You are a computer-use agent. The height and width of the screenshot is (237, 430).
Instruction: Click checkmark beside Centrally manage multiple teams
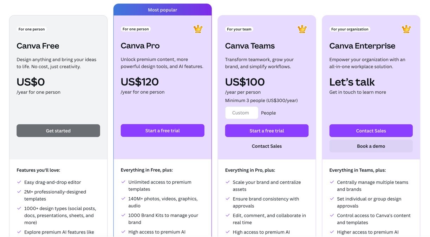[332, 182]
